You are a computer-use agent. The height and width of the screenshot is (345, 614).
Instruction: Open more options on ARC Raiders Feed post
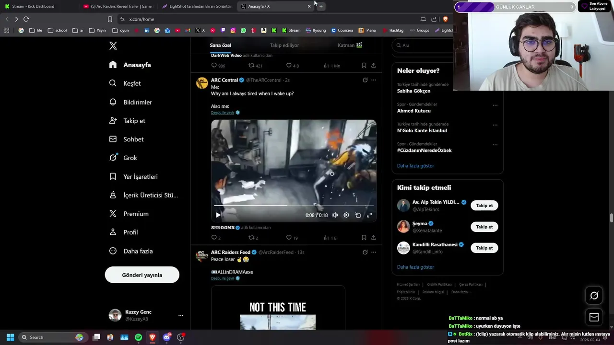click(374, 252)
